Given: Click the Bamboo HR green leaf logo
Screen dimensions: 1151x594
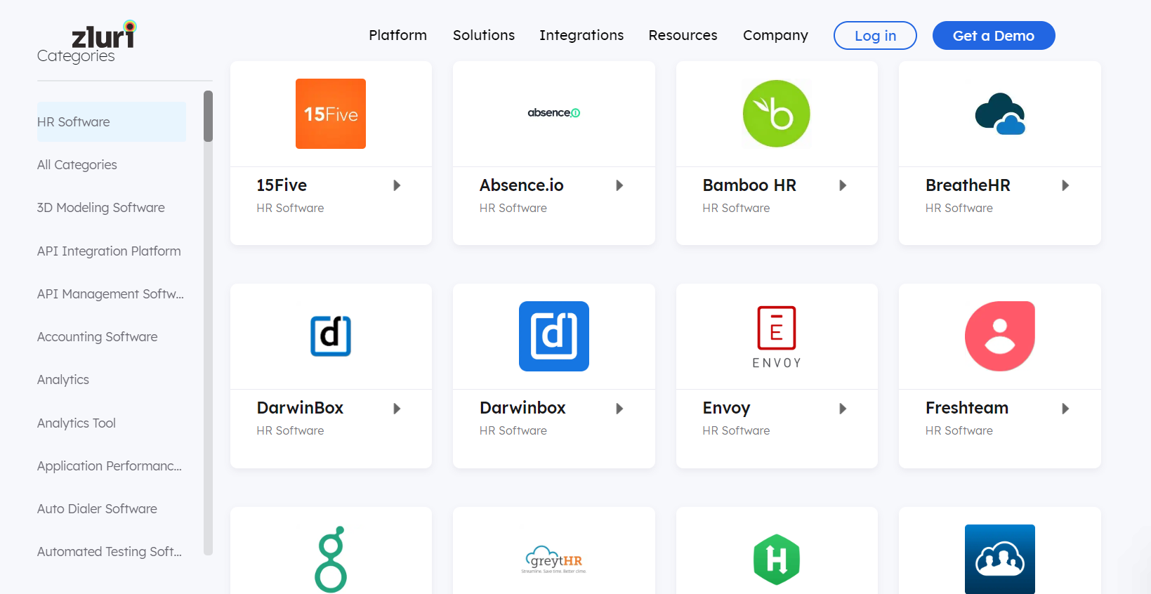Looking at the screenshot, I should [777, 114].
